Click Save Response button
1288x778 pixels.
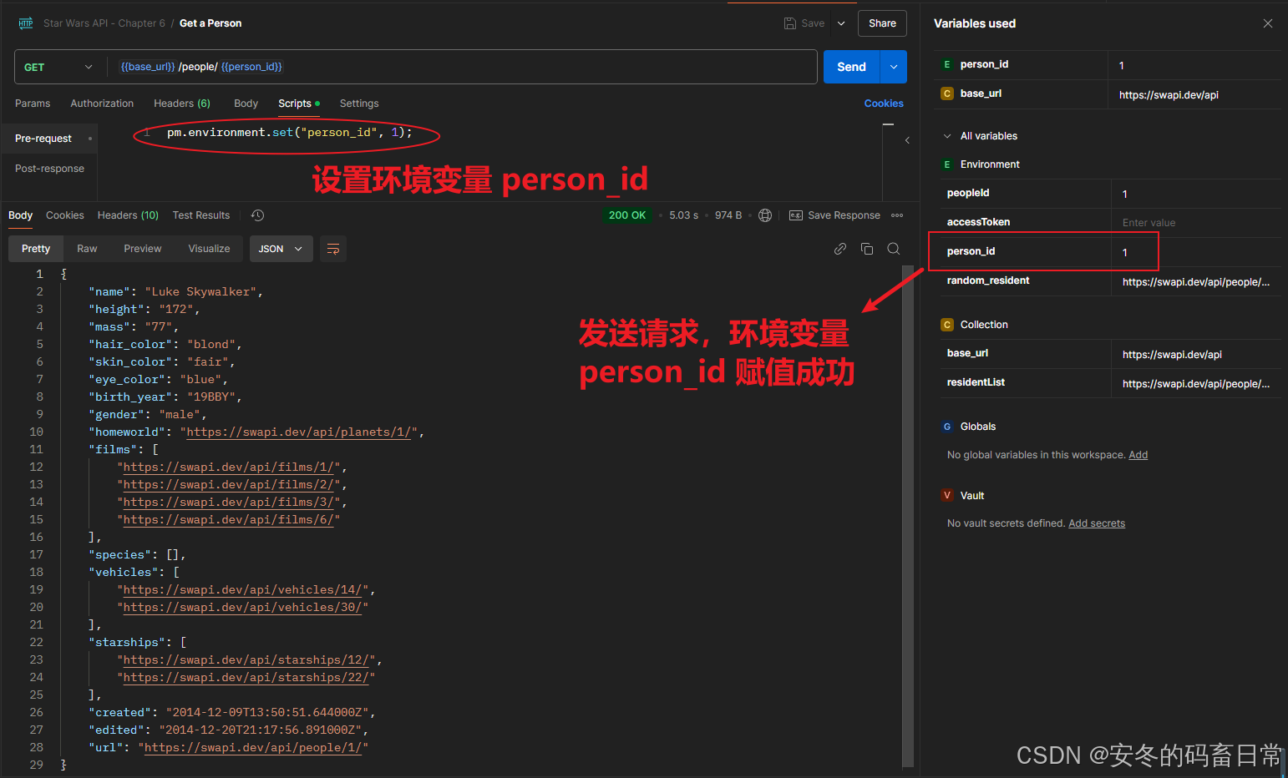[834, 215]
